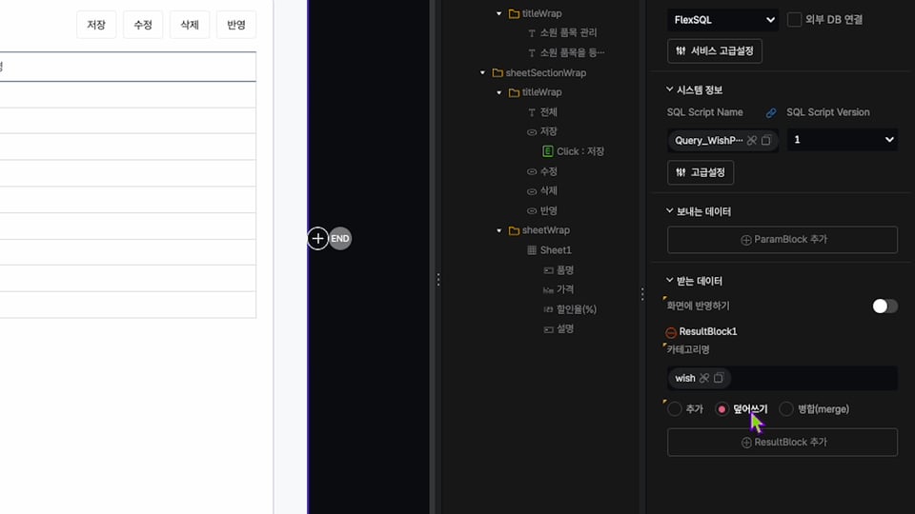Screen dimensions: 915x514
Task: Select the 덮어쓰기 radio option
Action: [722, 409]
